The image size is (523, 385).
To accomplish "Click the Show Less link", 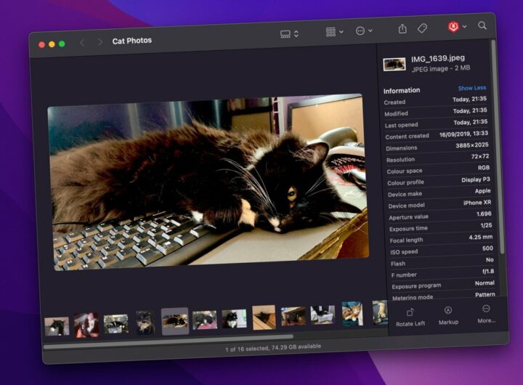I will (x=471, y=88).
